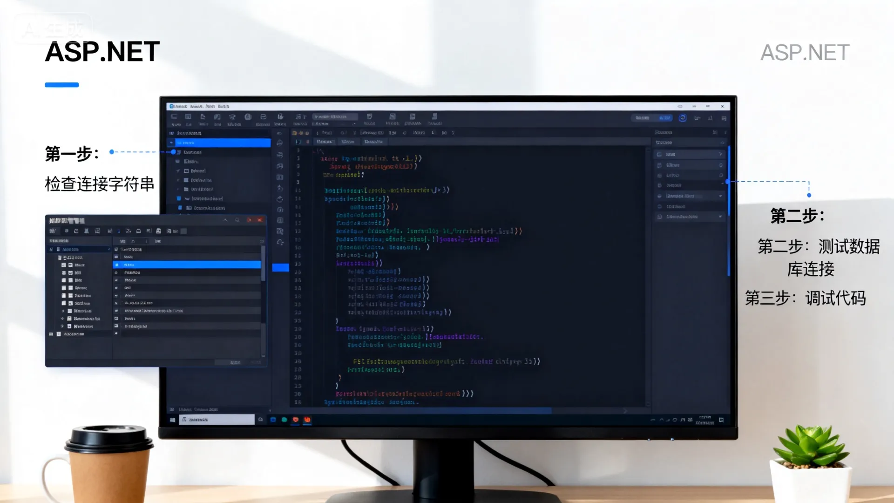Click the search field in the IDE toolbar

coord(335,116)
